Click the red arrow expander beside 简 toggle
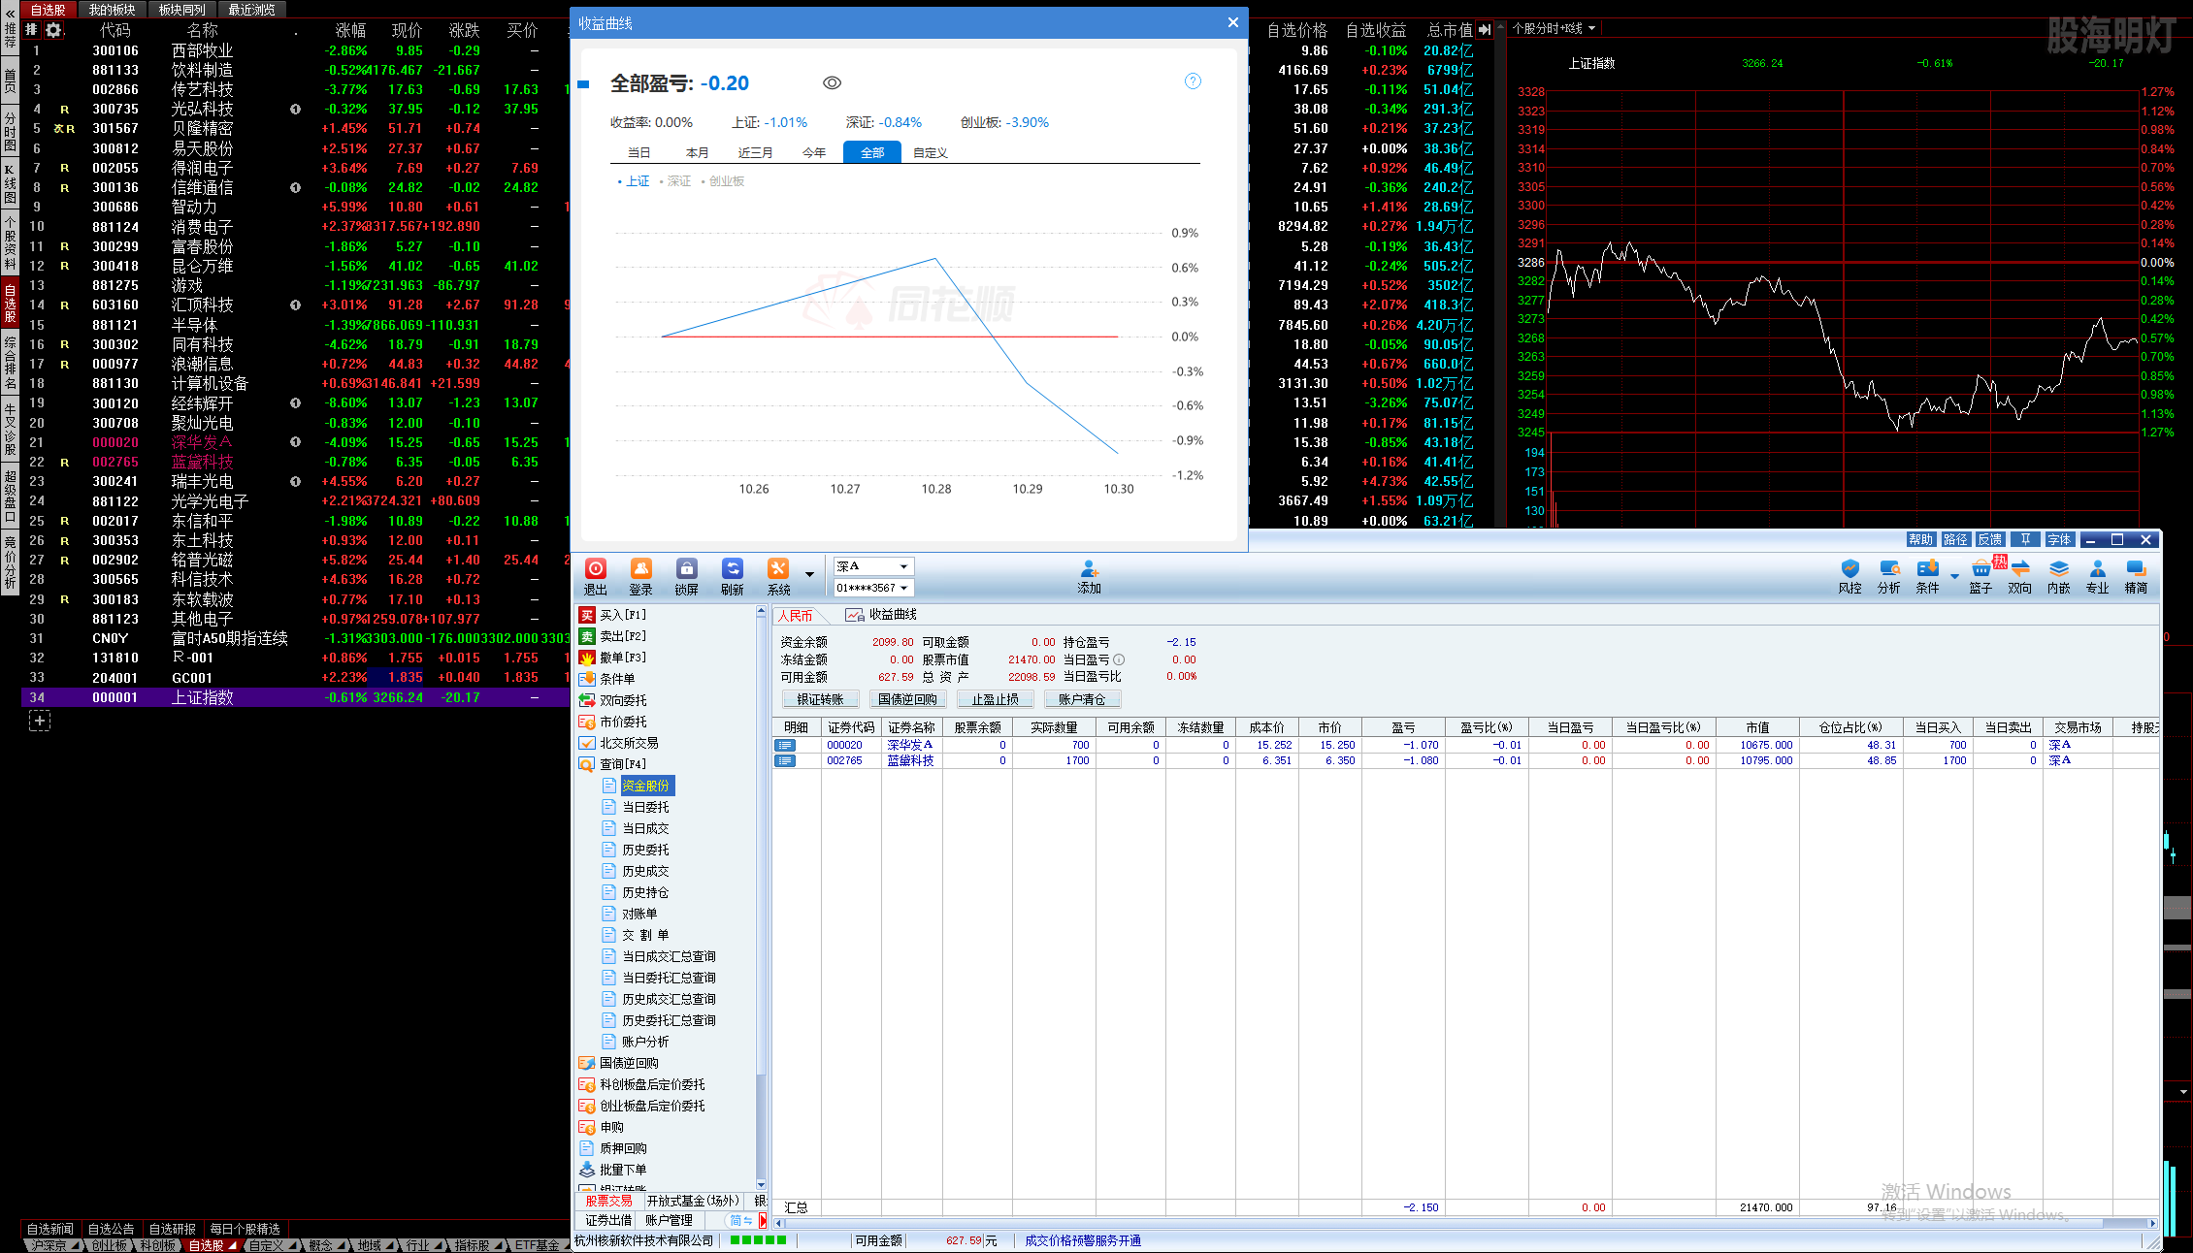Image resolution: width=2193 pixels, height=1253 pixels. click(x=763, y=1221)
